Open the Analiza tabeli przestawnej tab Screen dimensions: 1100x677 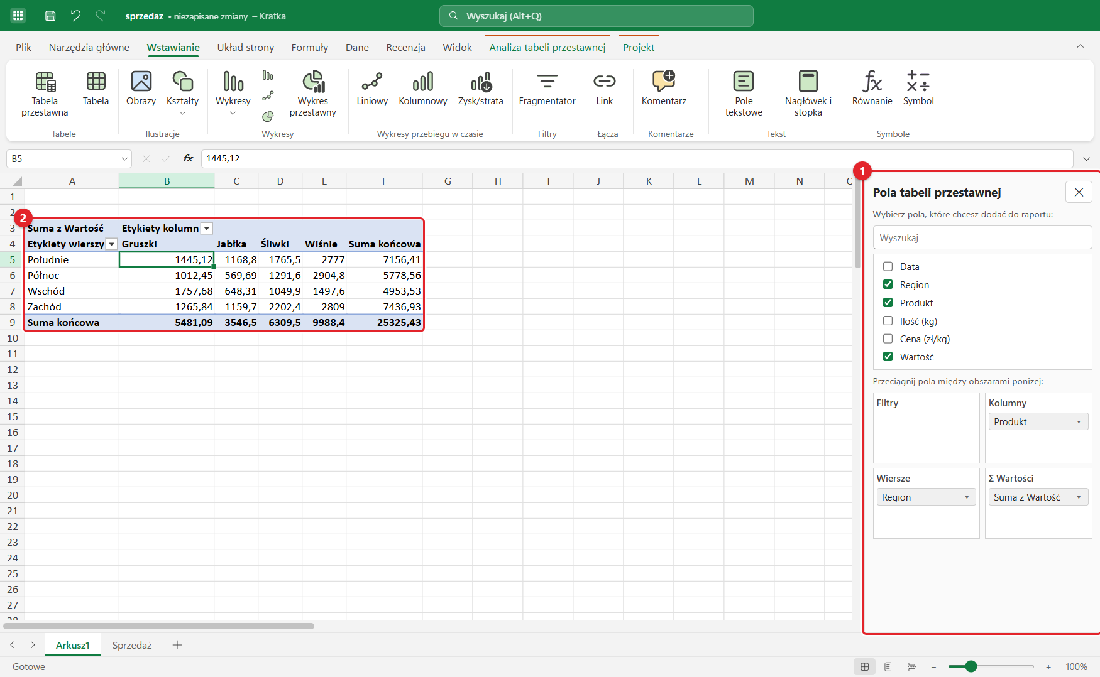[547, 48]
